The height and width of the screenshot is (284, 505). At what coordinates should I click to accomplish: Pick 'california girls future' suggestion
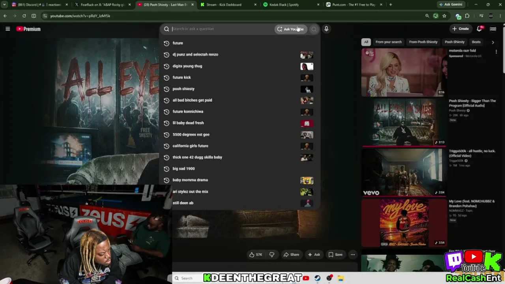click(x=240, y=146)
